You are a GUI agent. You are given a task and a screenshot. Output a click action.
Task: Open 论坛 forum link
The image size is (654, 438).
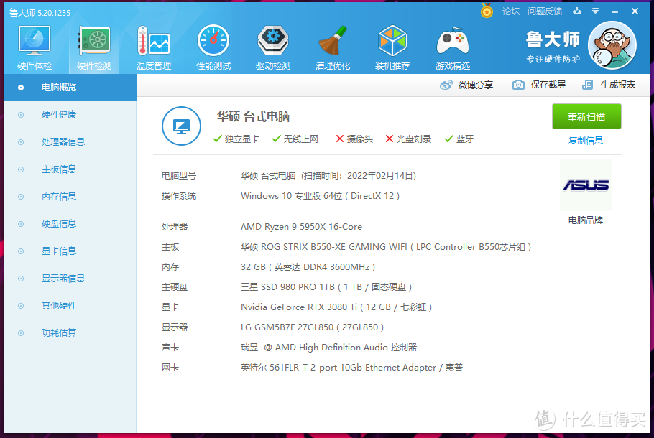click(x=510, y=11)
